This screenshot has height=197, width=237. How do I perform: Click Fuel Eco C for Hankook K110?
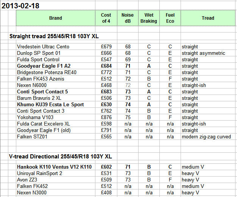[x=170, y=167]
